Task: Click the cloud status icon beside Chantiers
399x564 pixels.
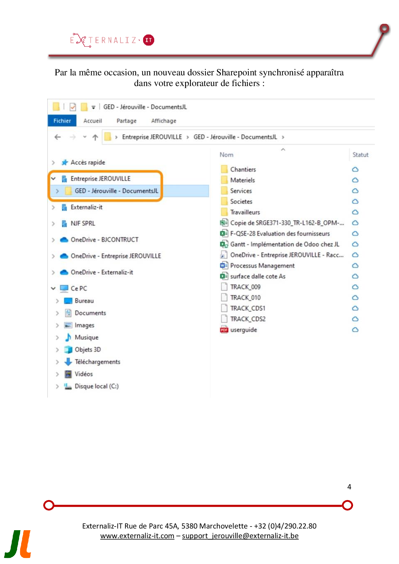Action: (355, 169)
